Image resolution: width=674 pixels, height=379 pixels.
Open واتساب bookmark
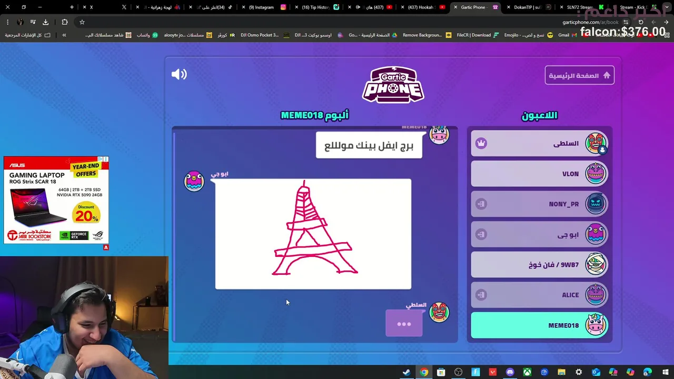click(x=147, y=35)
